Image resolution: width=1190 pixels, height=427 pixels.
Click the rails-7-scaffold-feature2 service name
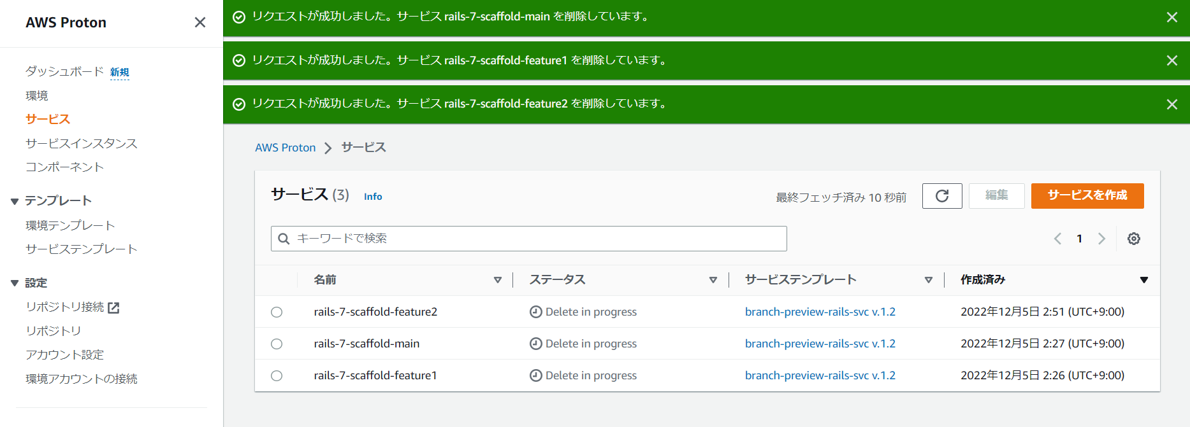point(375,312)
